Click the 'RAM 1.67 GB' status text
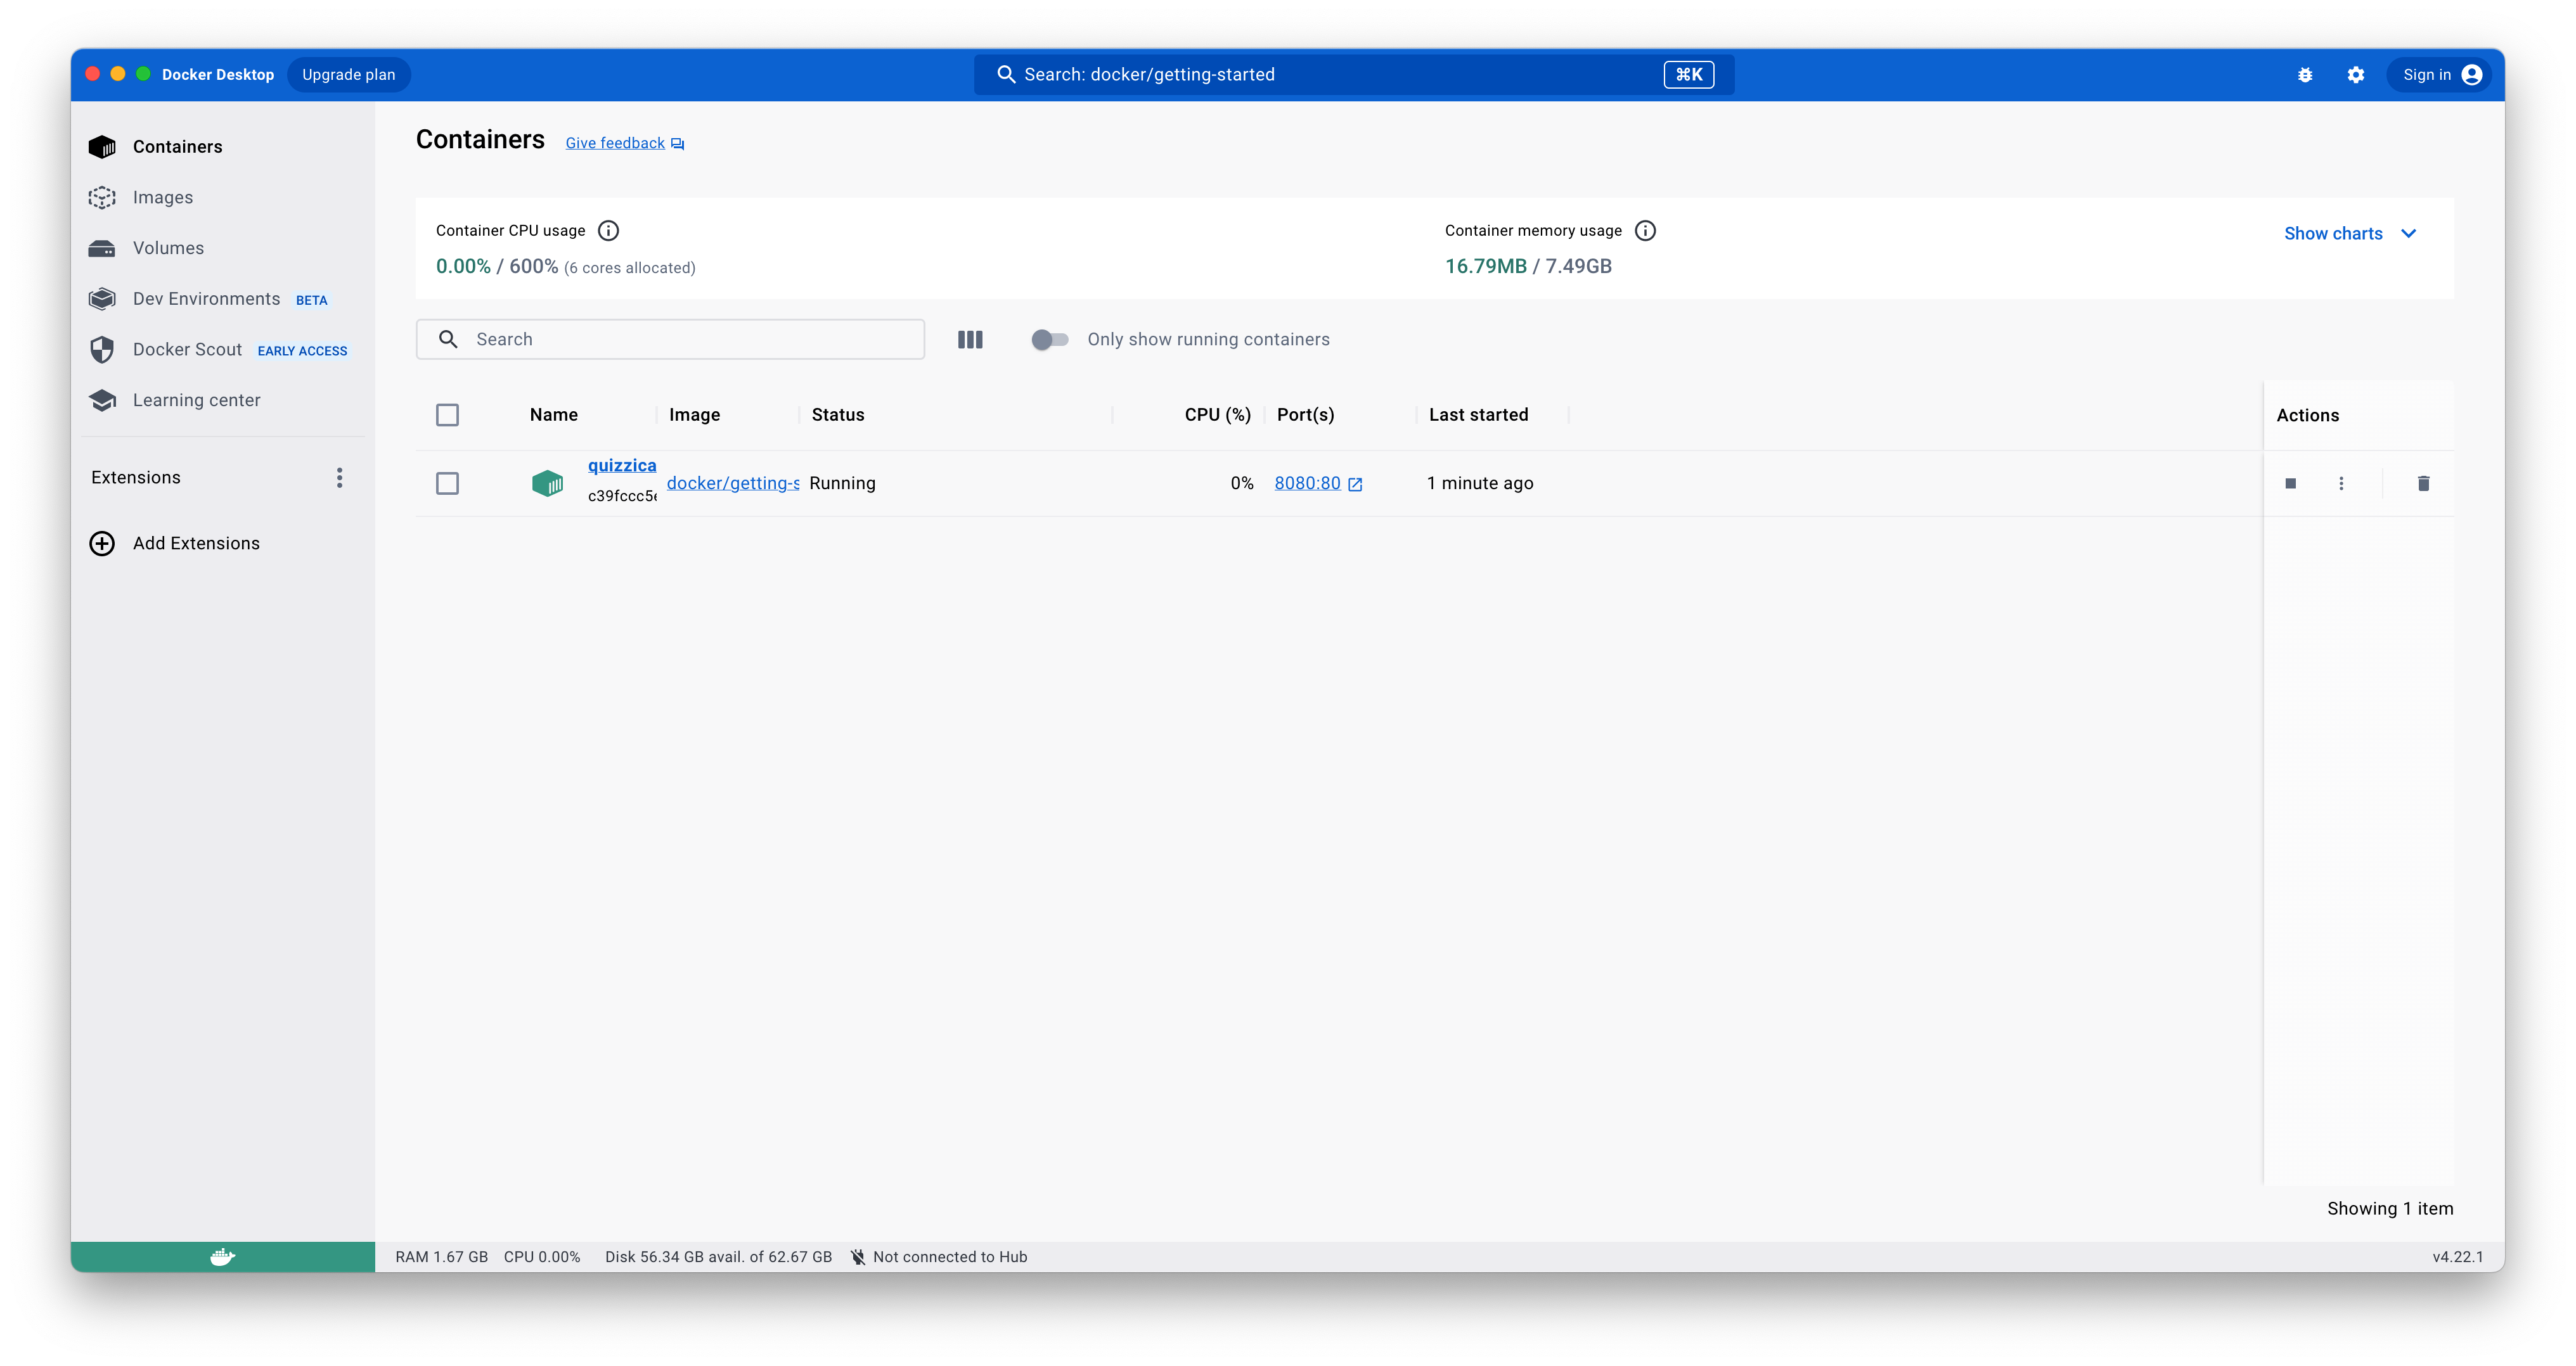2576x1366 pixels. [442, 1257]
